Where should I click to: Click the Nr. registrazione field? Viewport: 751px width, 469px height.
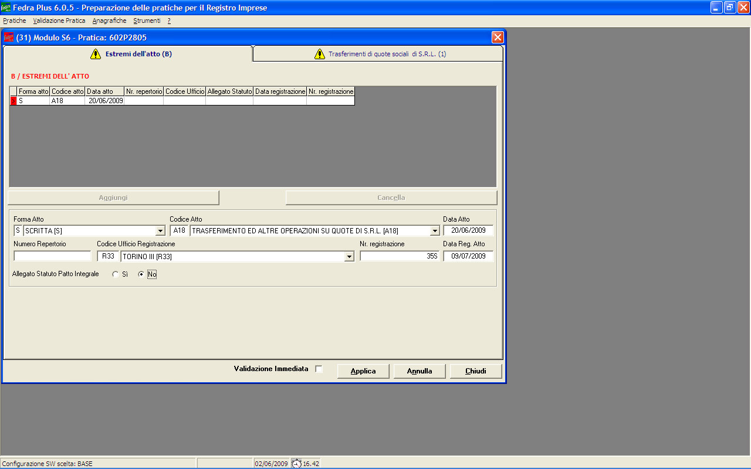coord(399,256)
